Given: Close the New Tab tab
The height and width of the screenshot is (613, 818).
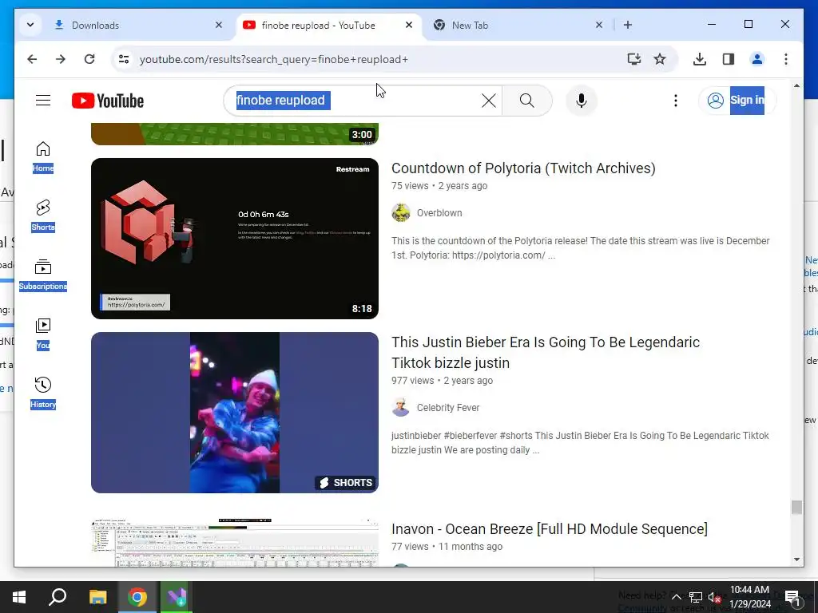Looking at the screenshot, I should (599, 25).
